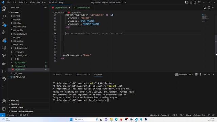The width and height of the screenshot is (217, 122).
Task: Open the Selection menu
Action: pyautogui.click(x=23, y=2)
